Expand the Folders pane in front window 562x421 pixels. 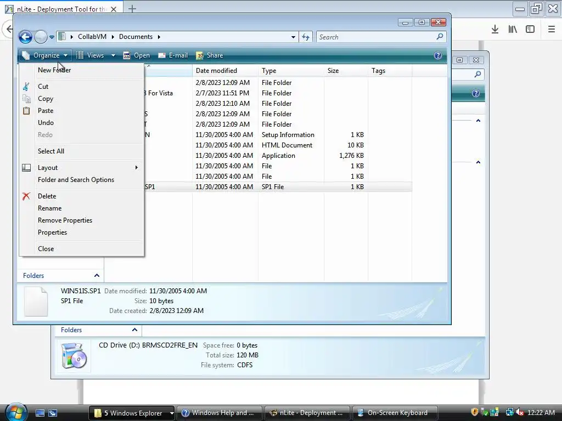coord(97,276)
